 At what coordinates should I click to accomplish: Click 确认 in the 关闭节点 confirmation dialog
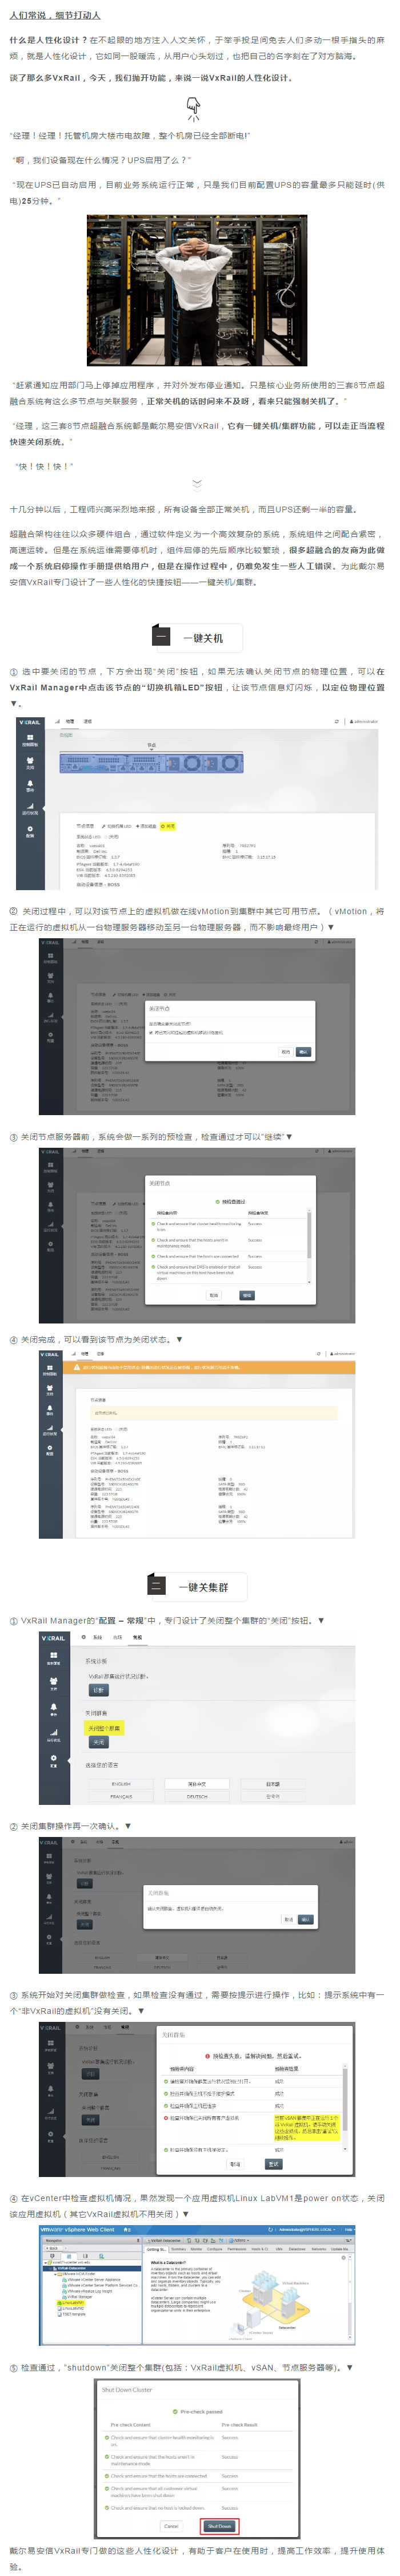303,1052
